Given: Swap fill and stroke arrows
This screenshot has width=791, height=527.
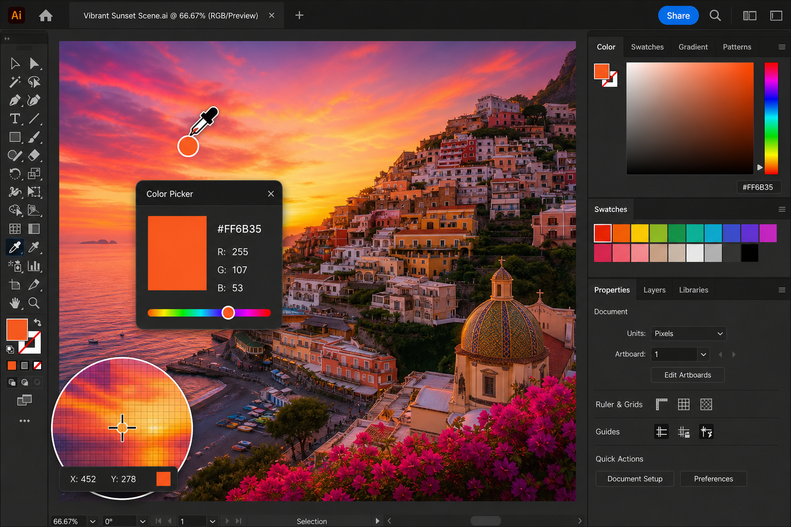Looking at the screenshot, I should click(37, 323).
